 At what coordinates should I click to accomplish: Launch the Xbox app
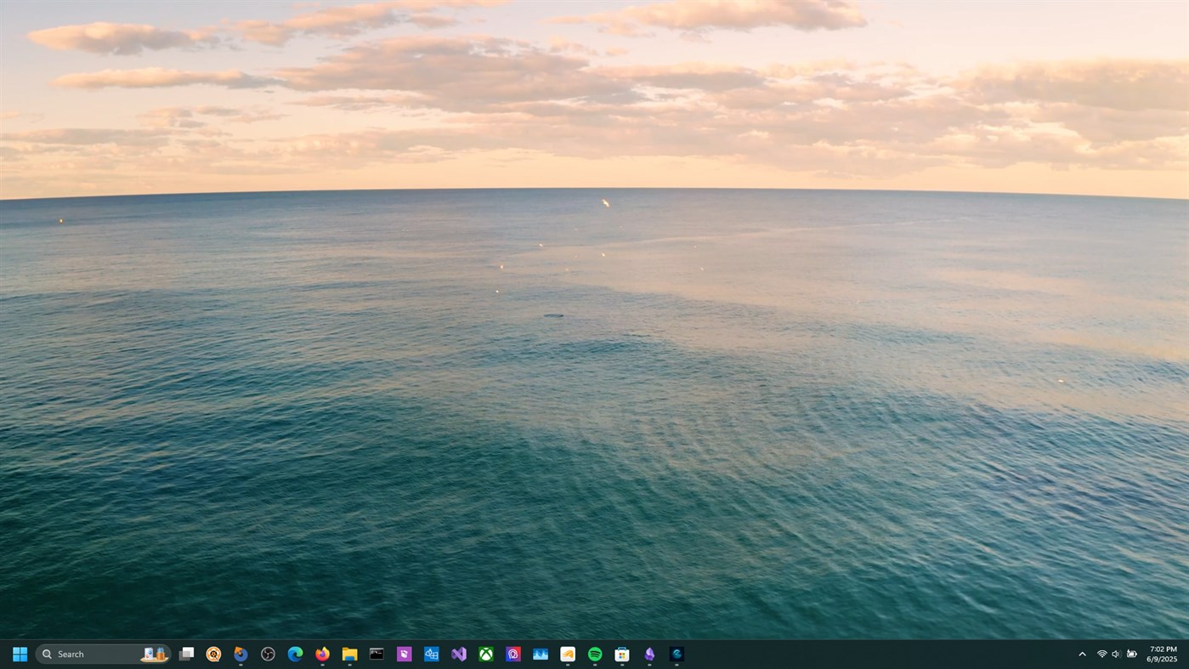(486, 654)
